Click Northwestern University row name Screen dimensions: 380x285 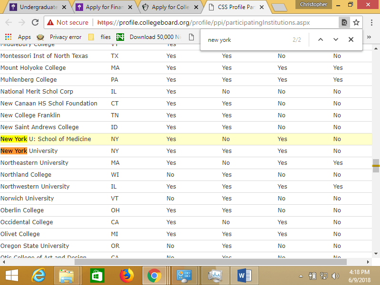click(x=35, y=186)
